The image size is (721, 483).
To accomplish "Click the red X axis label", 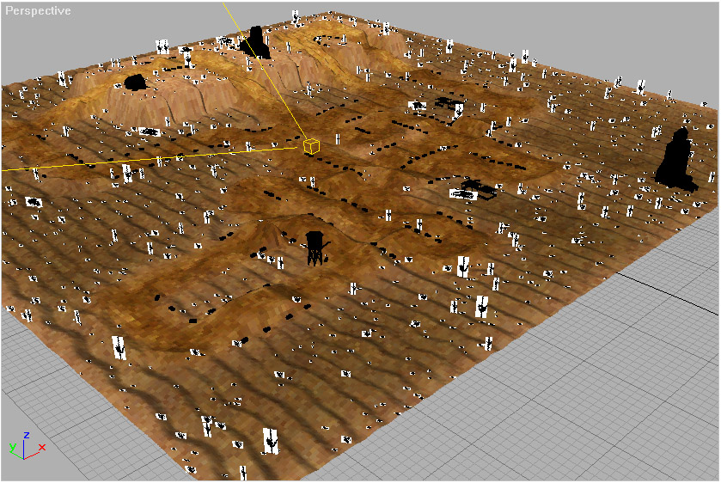I will [41, 447].
